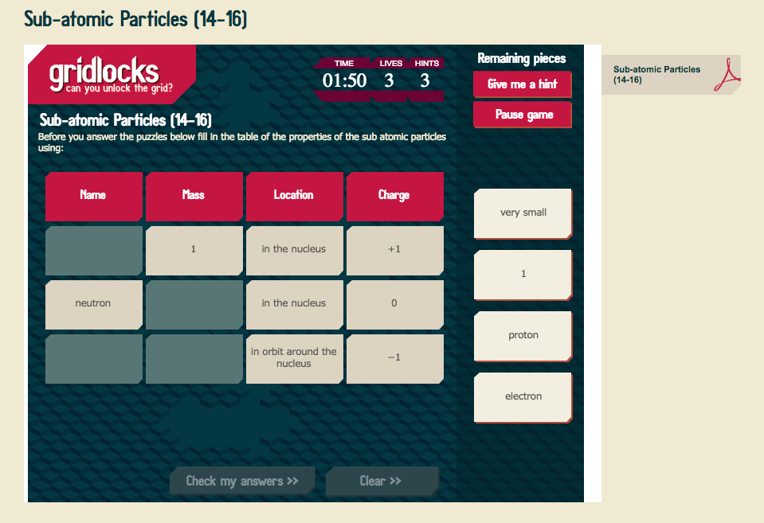
Task: Pause the game
Action: pyautogui.click(x=522, y=115)
